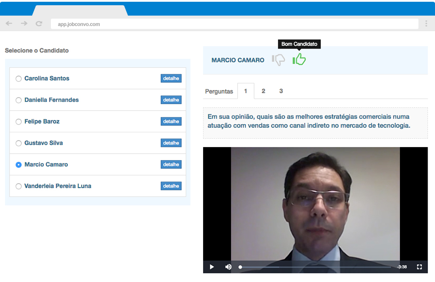The height and width of the screenshot is (282, 435).
Task: Select Felipe Baroz radio button
Action: coord(19,122)
